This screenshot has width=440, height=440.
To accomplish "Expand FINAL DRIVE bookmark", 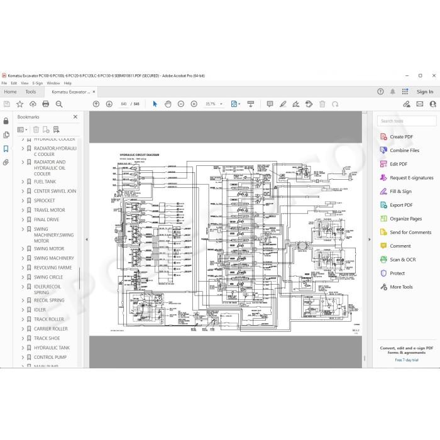I will click(23, 220).
